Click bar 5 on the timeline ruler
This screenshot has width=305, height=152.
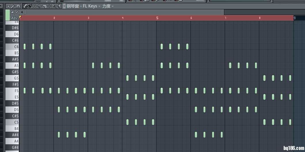coord(157,18)
